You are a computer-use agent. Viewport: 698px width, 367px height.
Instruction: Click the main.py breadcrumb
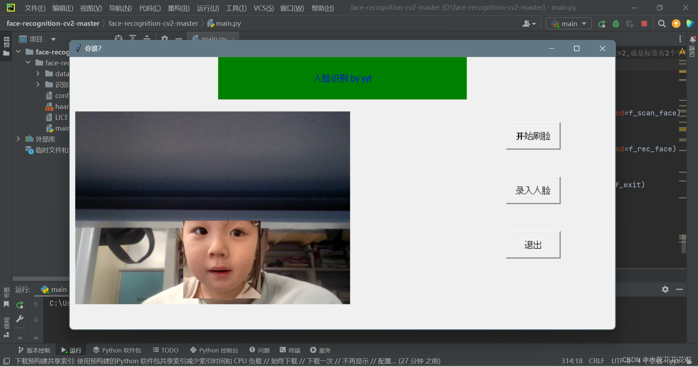pos(224,23)
